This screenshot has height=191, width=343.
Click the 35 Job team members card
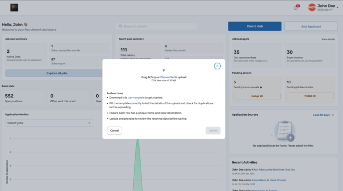tap(257, 55)
